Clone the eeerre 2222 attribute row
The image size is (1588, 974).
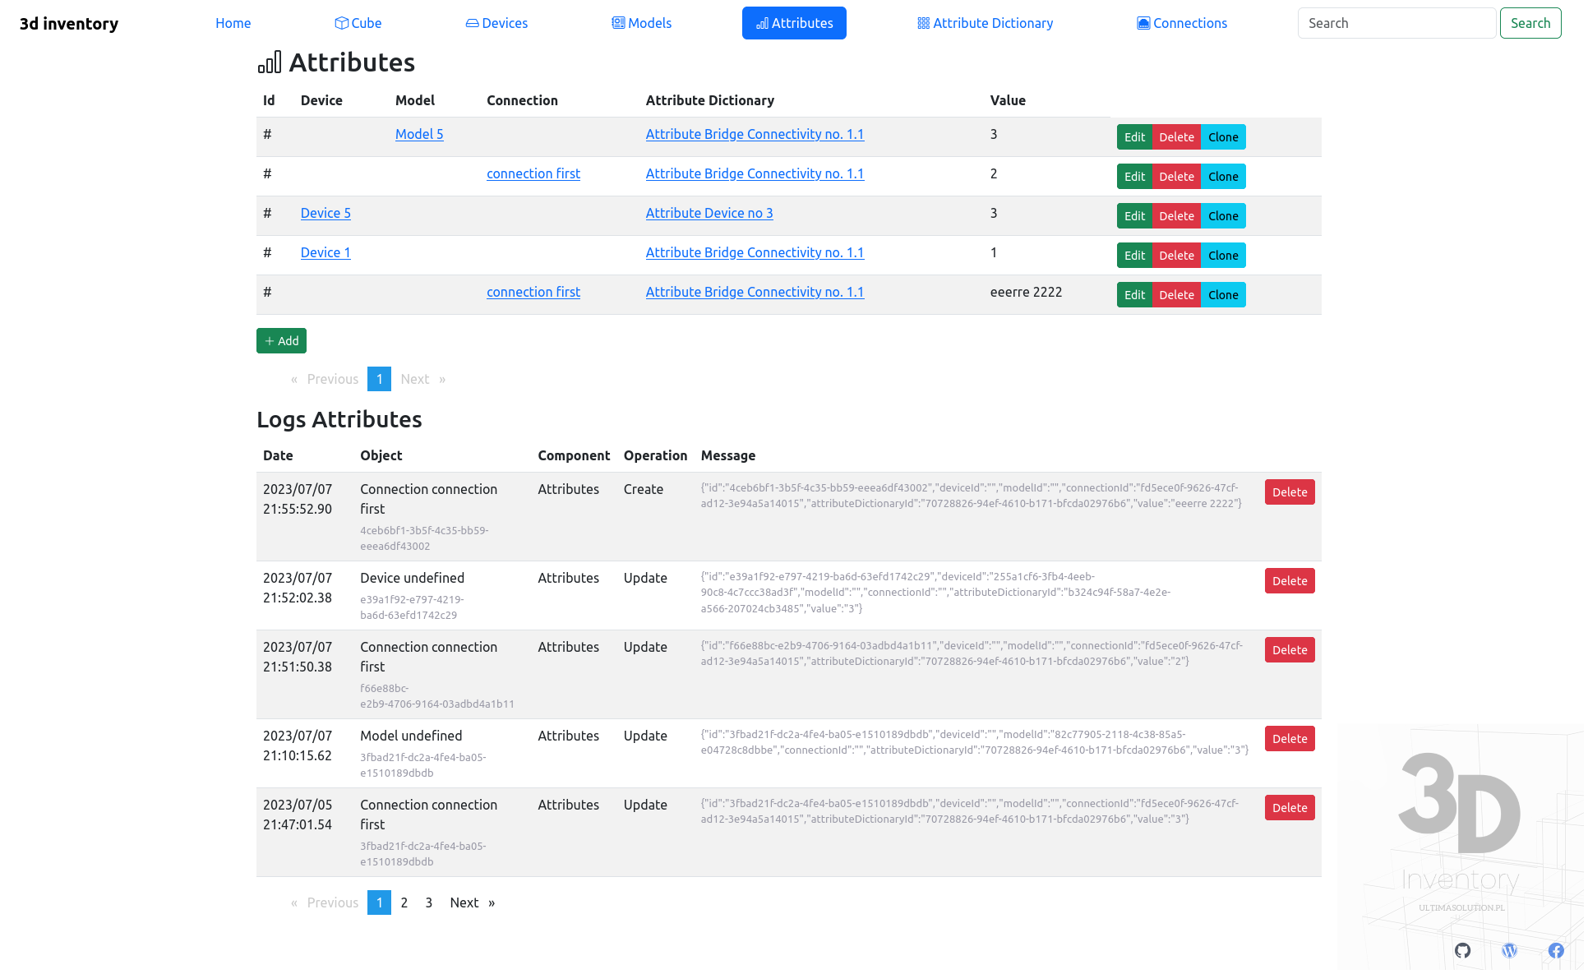click(x=1223, y=295)
